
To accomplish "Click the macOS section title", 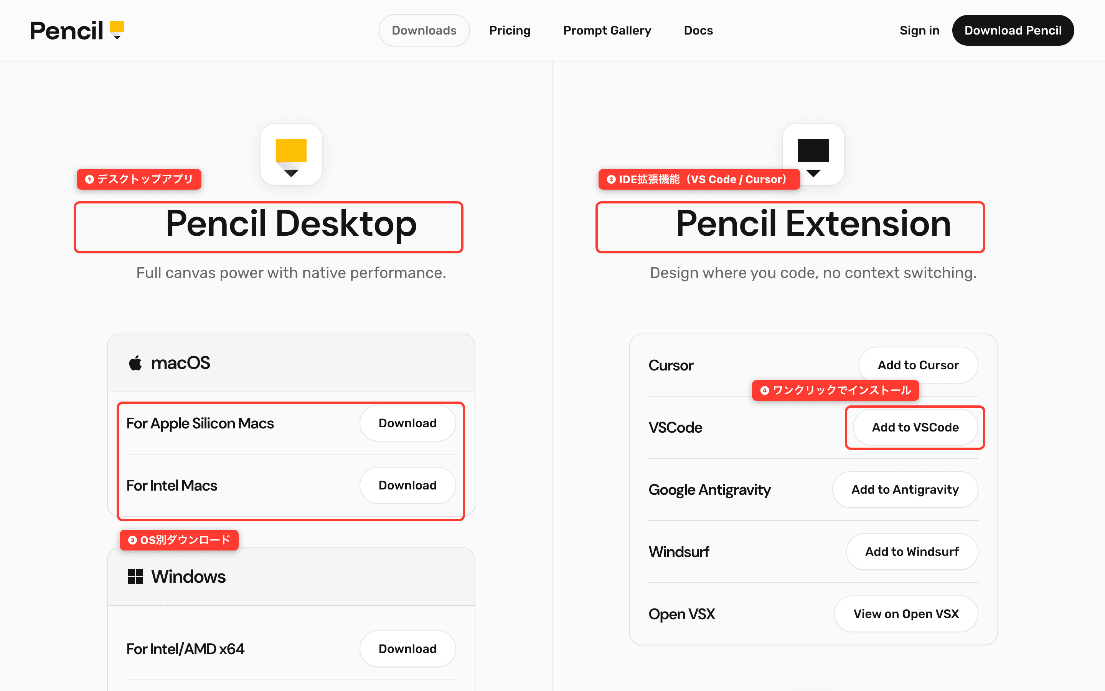I will coord(180,363).
